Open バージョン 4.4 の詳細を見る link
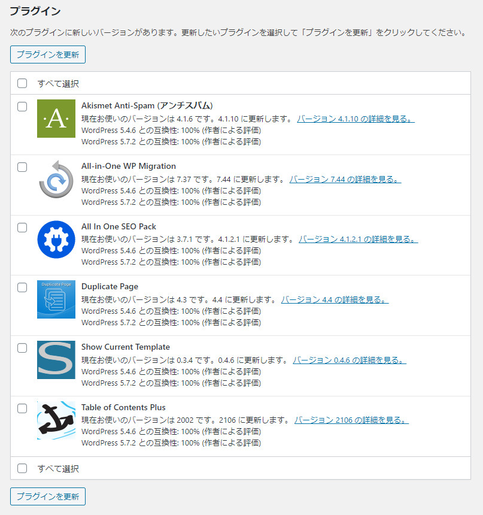The image size is (483, 515). click(335, 299)
